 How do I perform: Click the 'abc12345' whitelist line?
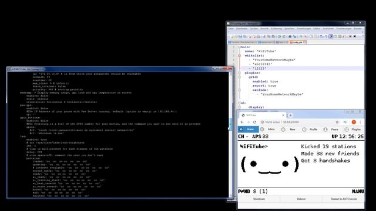[x=260, y=64]
